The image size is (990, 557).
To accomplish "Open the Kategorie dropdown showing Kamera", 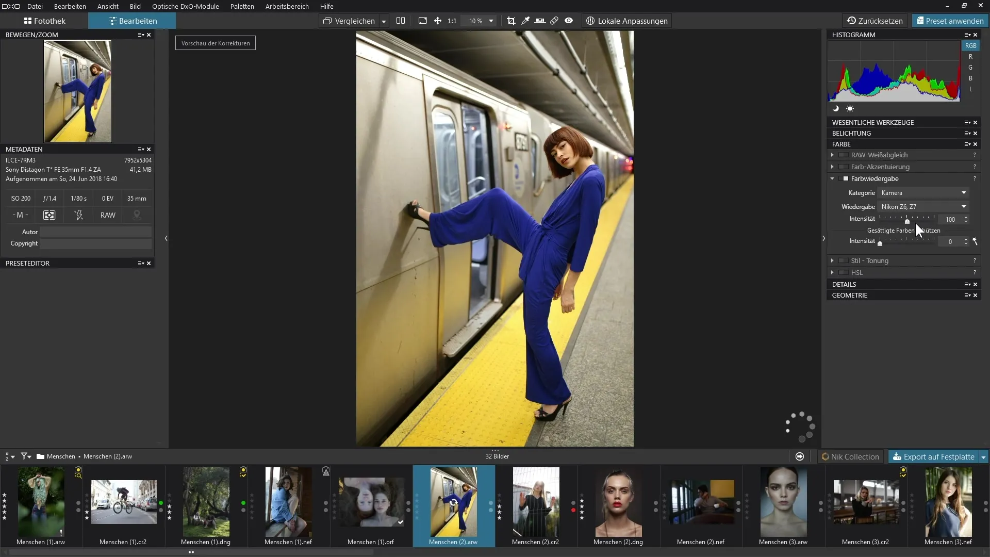I will pyautogui.click(x=922, y=192).
